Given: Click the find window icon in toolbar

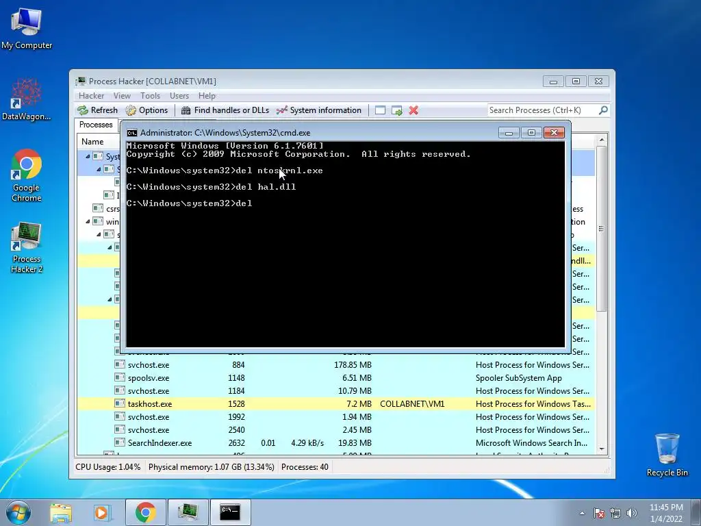Looking at the screenshot, I should click(380, 110).
